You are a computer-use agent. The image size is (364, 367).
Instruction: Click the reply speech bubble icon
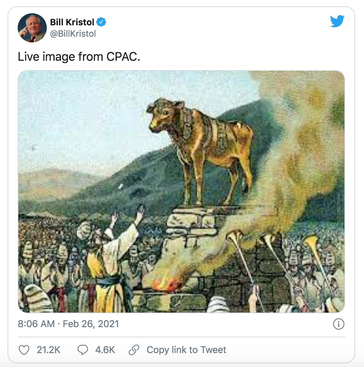[x=83, y=350]
